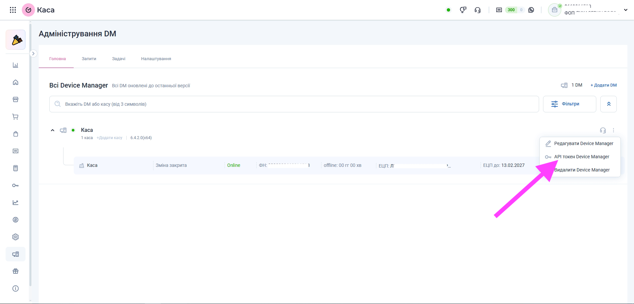Switch to the Налаштування tab

tap(156, 59)
